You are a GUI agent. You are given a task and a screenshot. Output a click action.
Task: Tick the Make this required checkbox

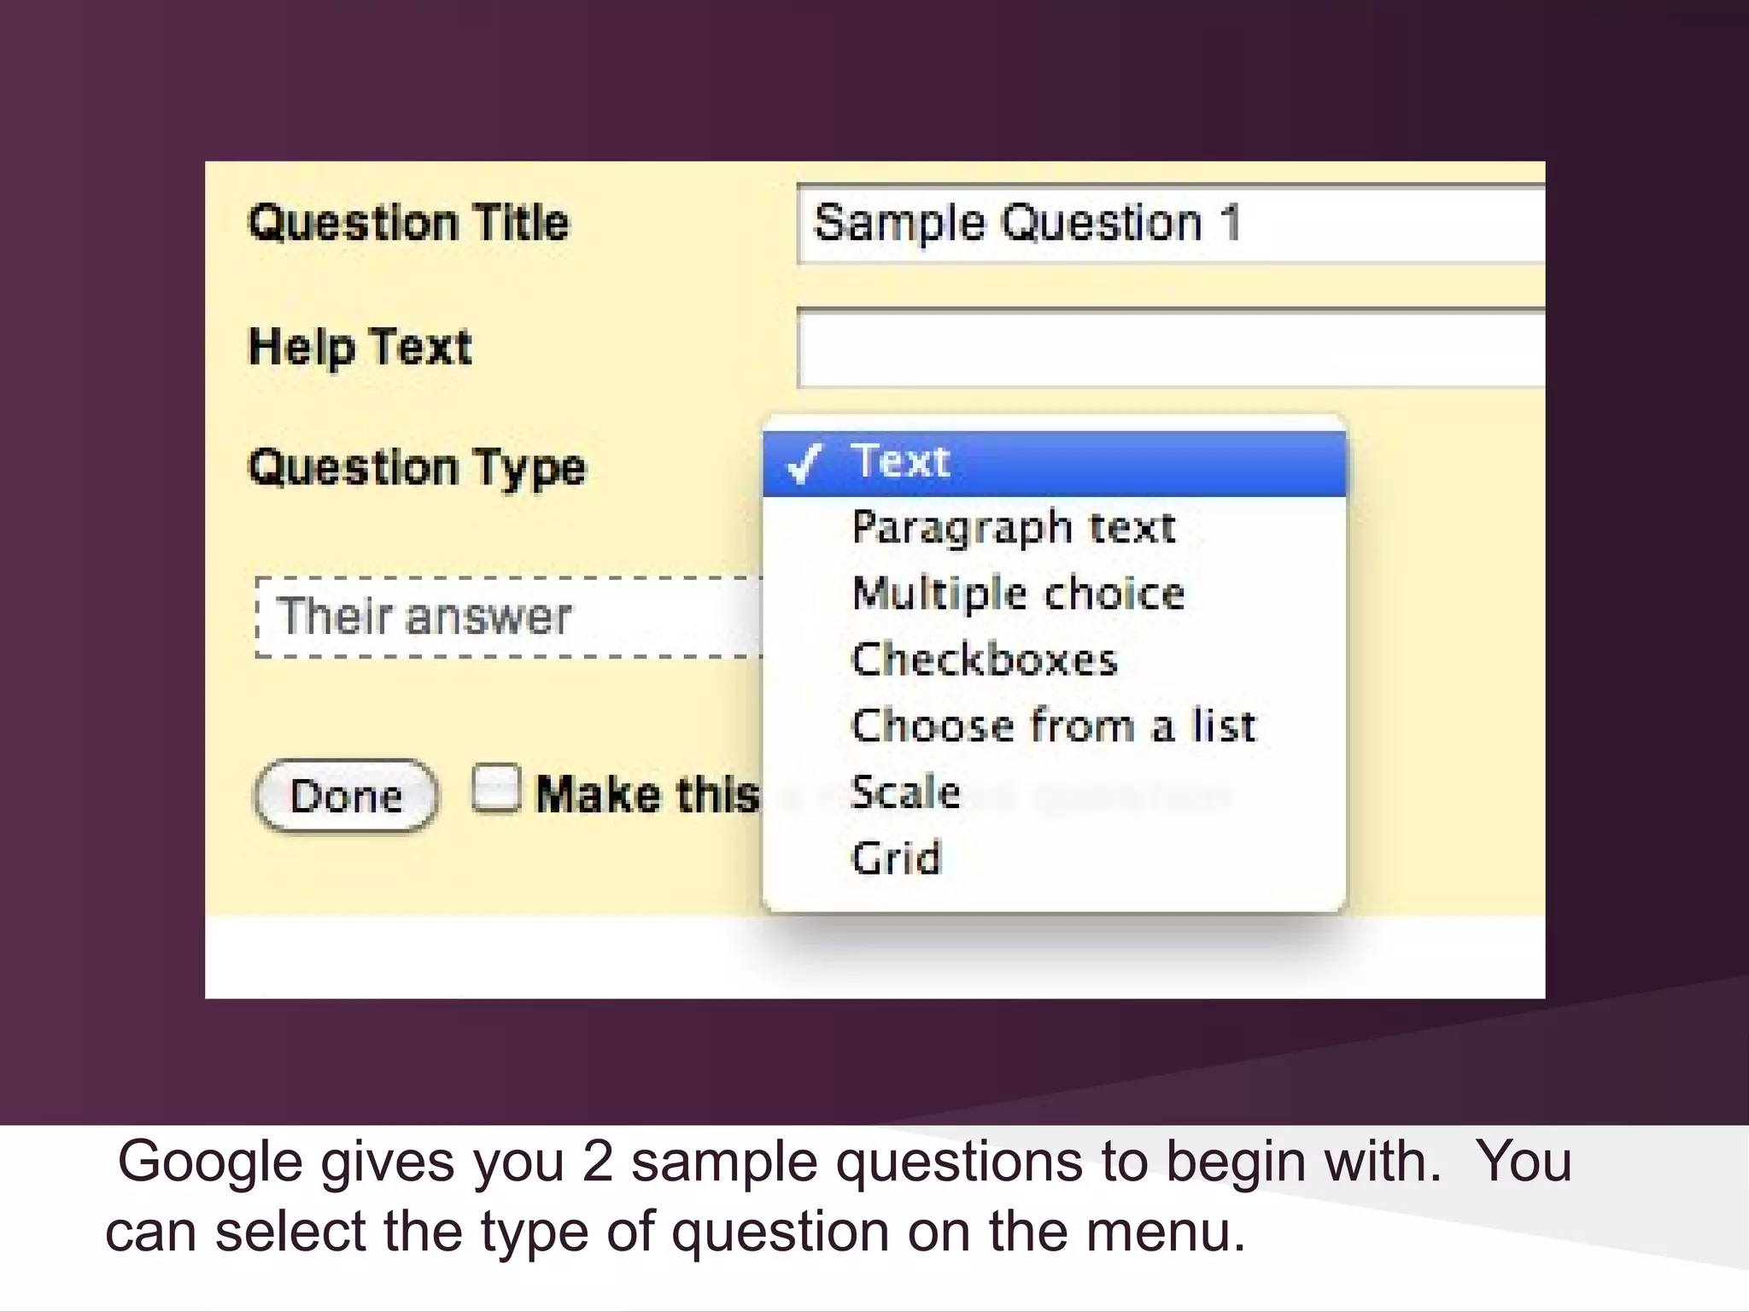coord(496,788)
